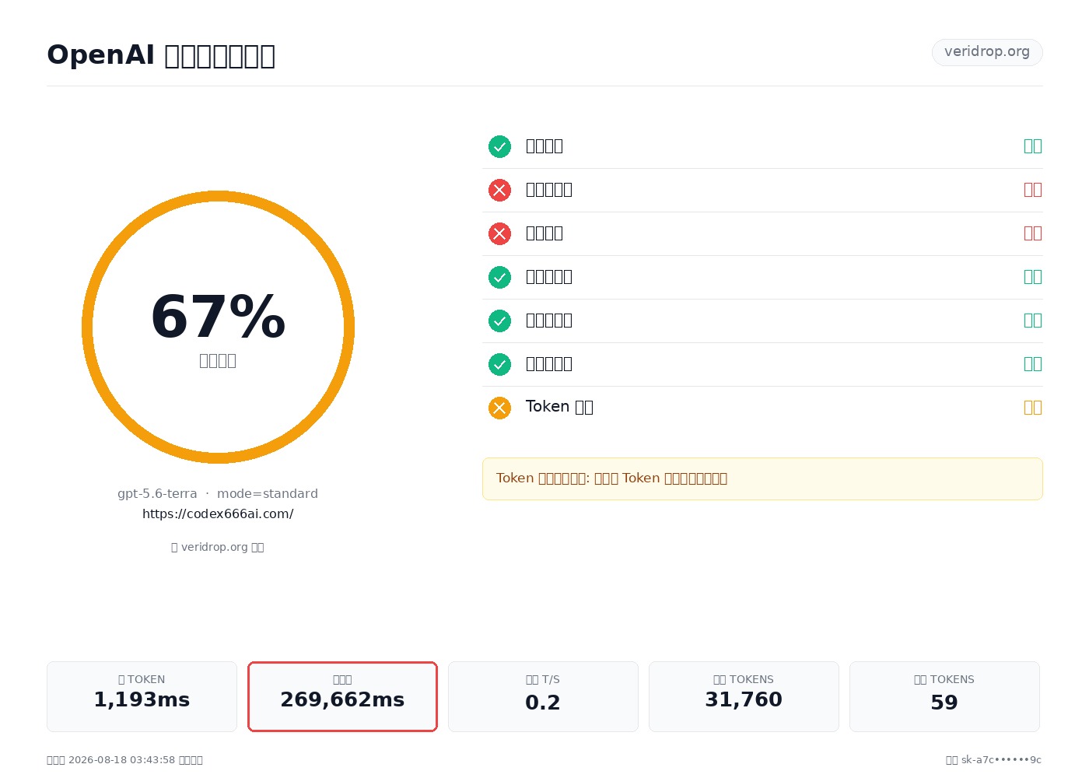Click the green check icon in the first checklist row
Image resolution: width=1089 pixels, height=778 pixels.
coord(499,146)
